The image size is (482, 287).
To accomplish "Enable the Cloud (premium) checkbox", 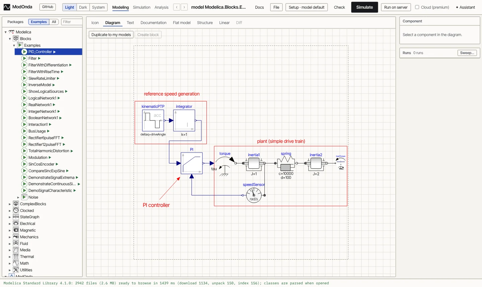I will [x=417, y=7].
